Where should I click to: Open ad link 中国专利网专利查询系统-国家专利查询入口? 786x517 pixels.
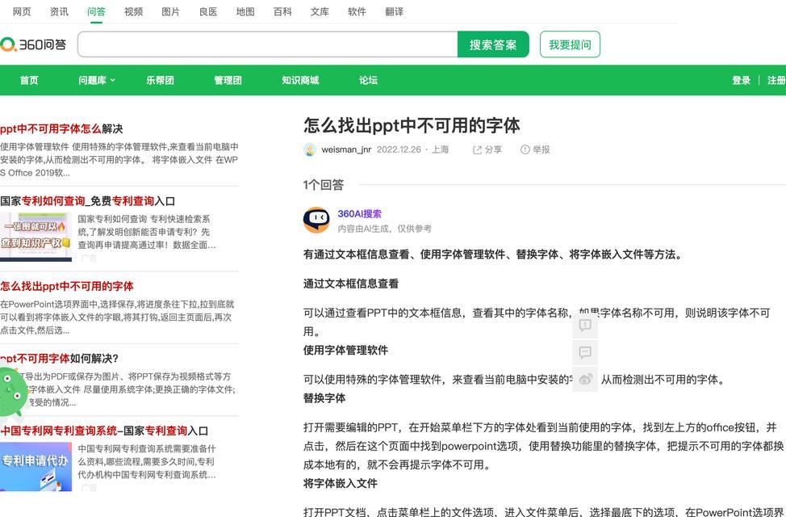[104, 431]
